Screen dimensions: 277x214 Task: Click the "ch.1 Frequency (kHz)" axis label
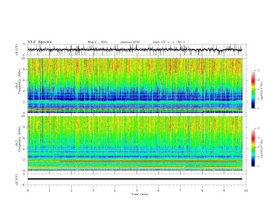coord(18,80)
